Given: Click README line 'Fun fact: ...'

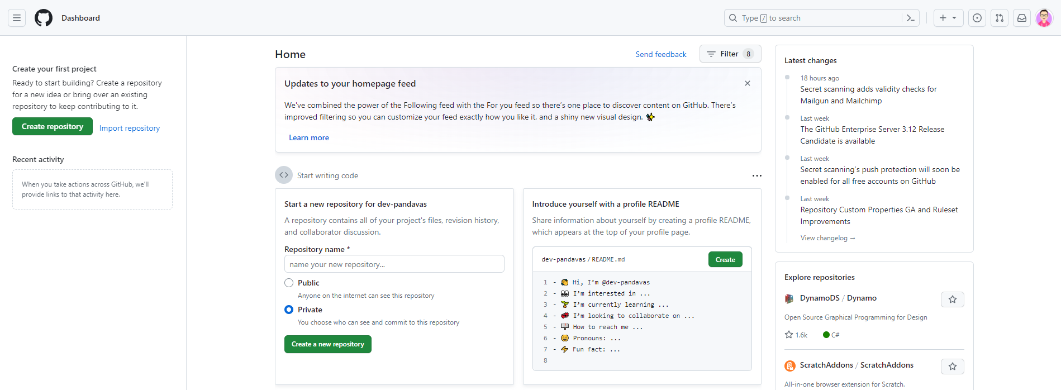Looking at the screenshot, I should 591,349.
